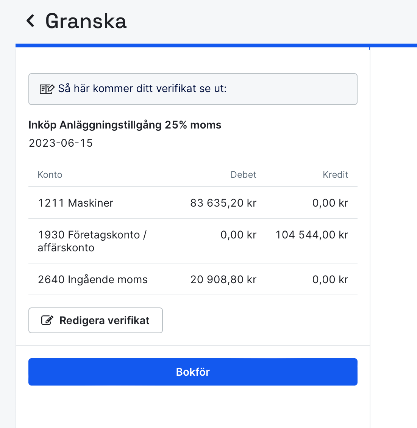
Task: Select the row for 1930 Företagskonto
Action: point(193,241)
